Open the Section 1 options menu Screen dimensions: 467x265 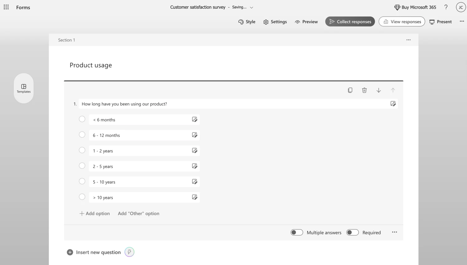[x=408, y=40]
